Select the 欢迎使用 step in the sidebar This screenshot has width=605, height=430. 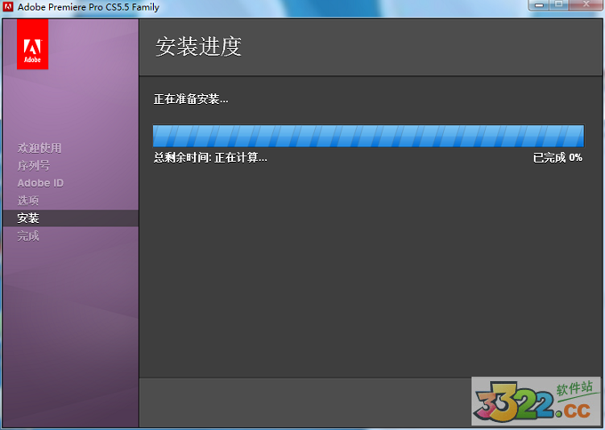(x=39, y=148)
